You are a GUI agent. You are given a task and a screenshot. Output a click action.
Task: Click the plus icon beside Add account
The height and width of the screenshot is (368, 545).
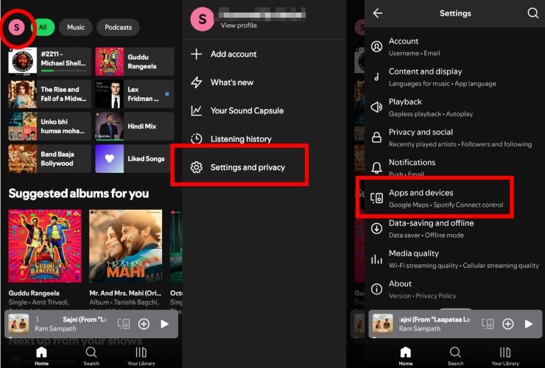tap(197, 54)
